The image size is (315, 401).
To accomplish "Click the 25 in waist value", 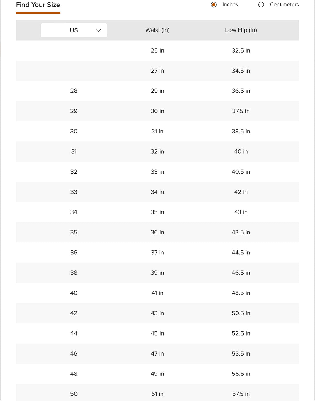I will pos(157,50).
